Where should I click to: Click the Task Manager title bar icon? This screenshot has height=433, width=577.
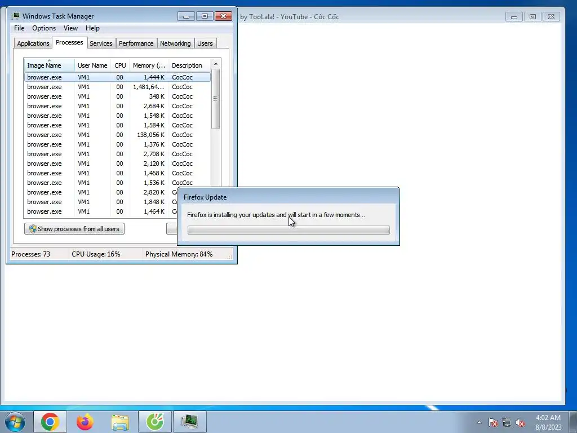click(15, 16)
